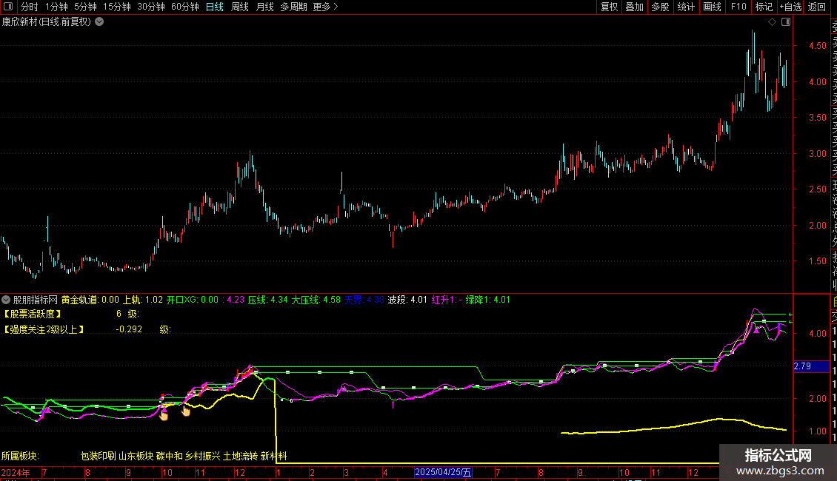Click the 2024年 label on time axis

(16, 472)
